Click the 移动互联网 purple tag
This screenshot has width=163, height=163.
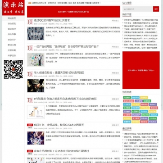tap(136, 115)
